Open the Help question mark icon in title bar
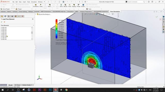Image resolution: width=165 pixels, height=92 pixels. coord(152,2)
